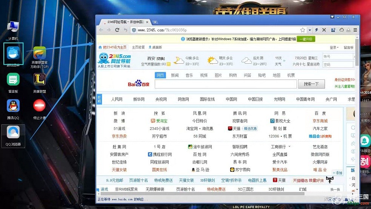Click the lightning speed-mode icon

[316, 30]
